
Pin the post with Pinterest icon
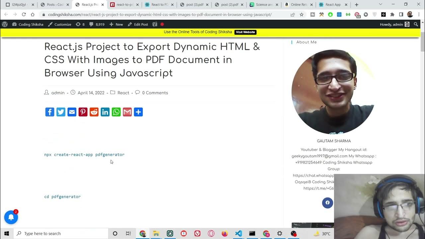pyautogui.click(x=83, y=112)
